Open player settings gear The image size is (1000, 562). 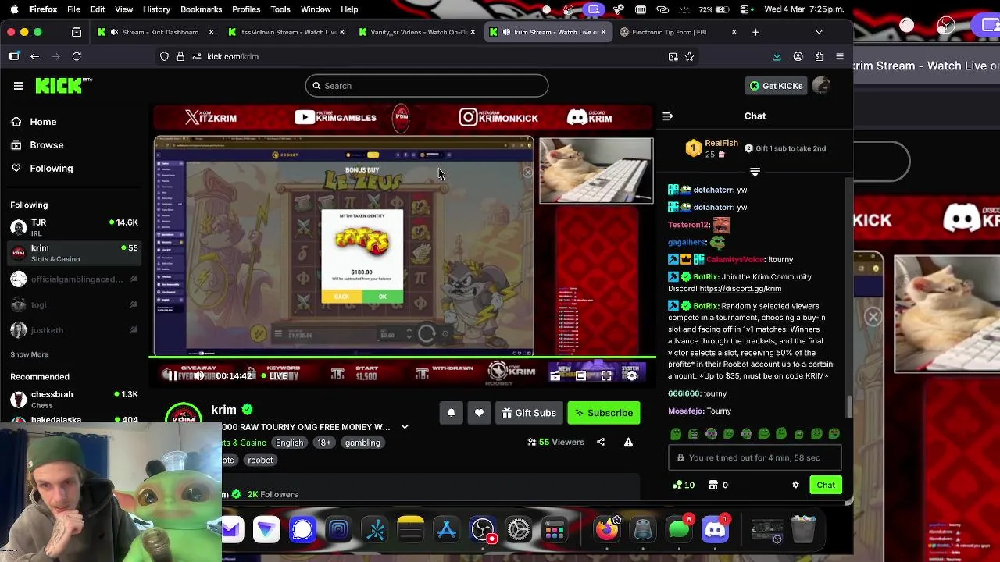632,375
